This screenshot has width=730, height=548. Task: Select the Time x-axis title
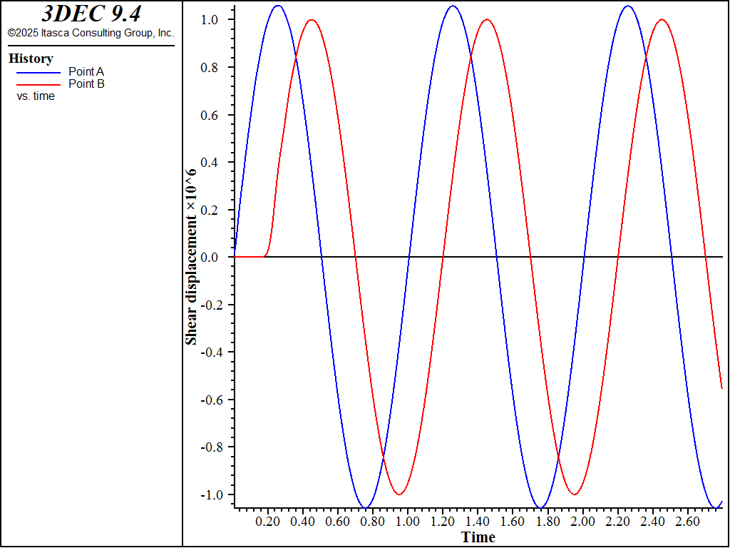tap(478, 537)
